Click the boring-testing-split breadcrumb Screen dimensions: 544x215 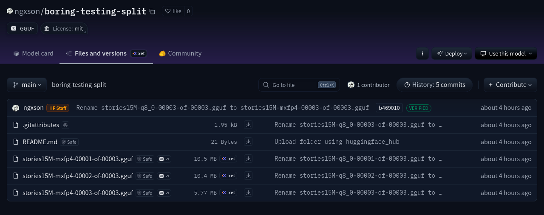(79, 85)
